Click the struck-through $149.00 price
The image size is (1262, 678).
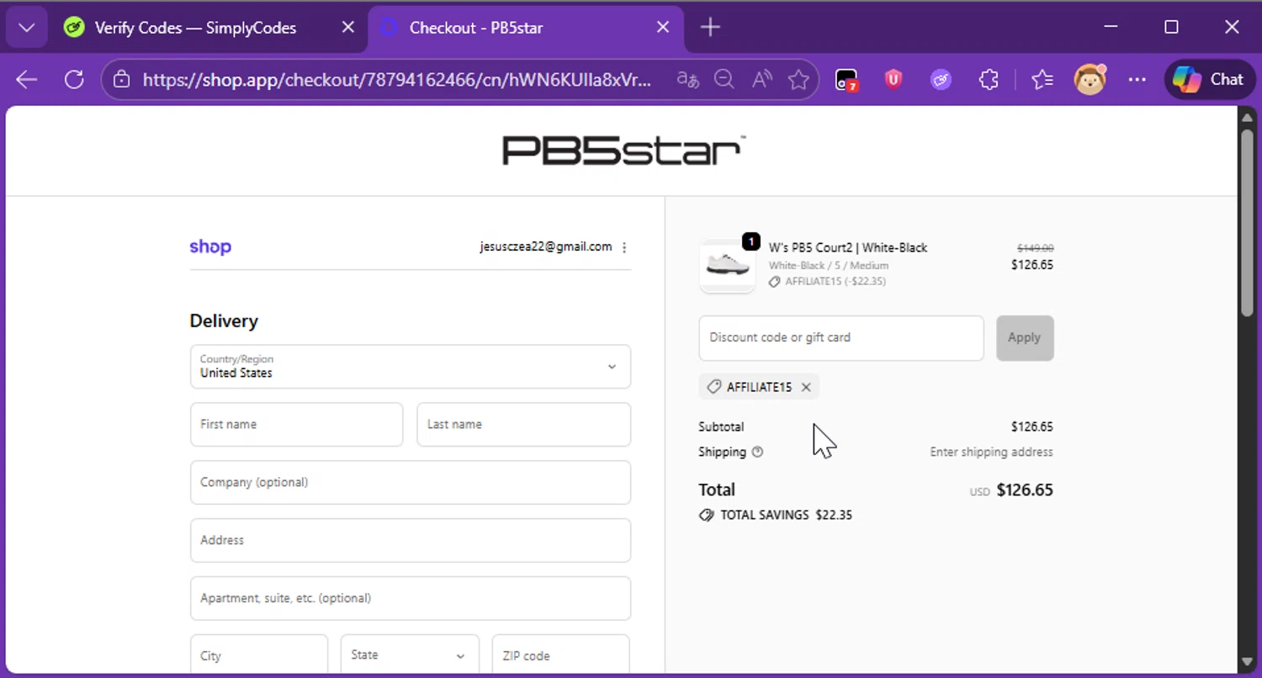[1036, 248]
